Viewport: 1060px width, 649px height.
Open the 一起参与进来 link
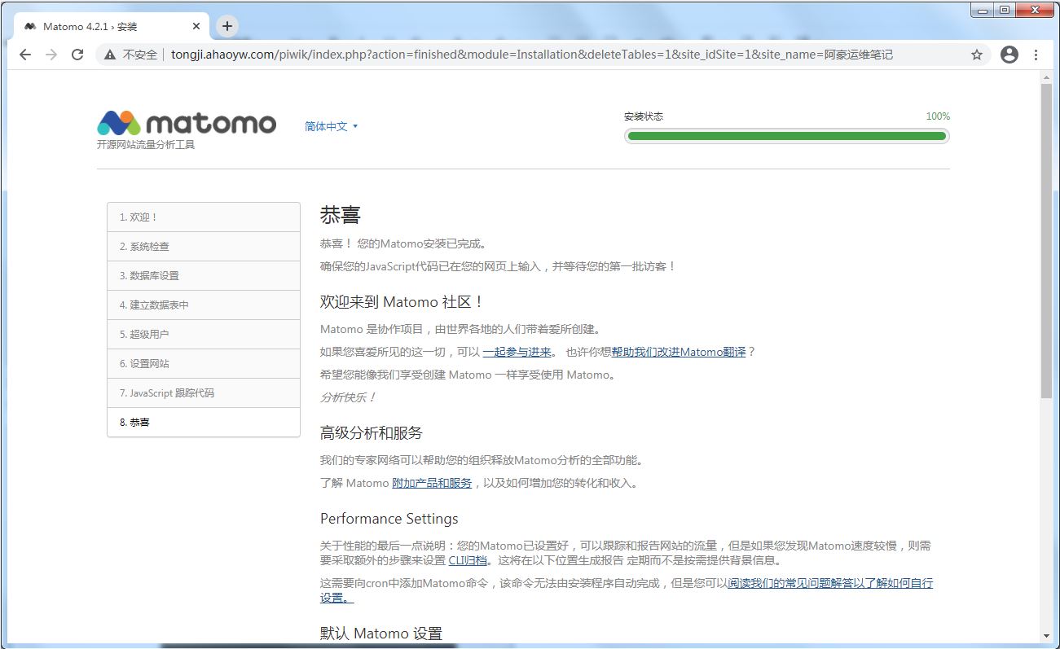point(517,353)
